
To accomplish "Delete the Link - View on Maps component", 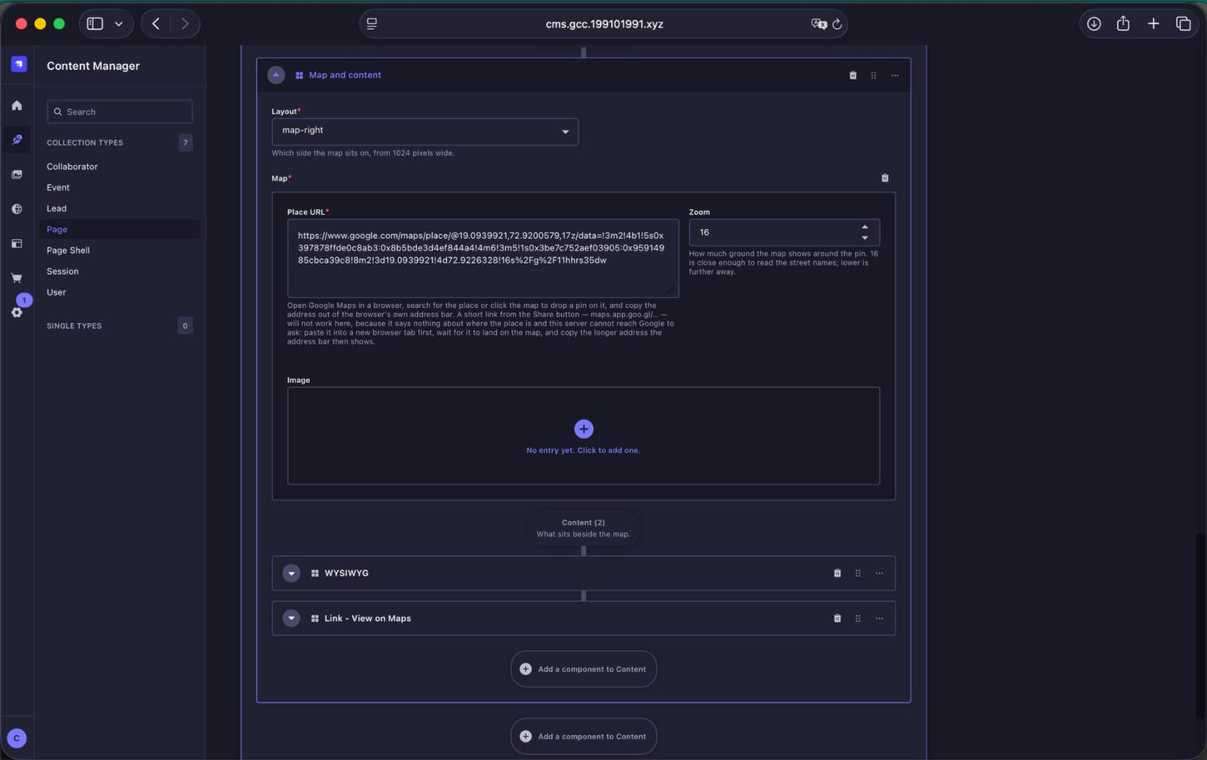I will click(x=837, y=618).
